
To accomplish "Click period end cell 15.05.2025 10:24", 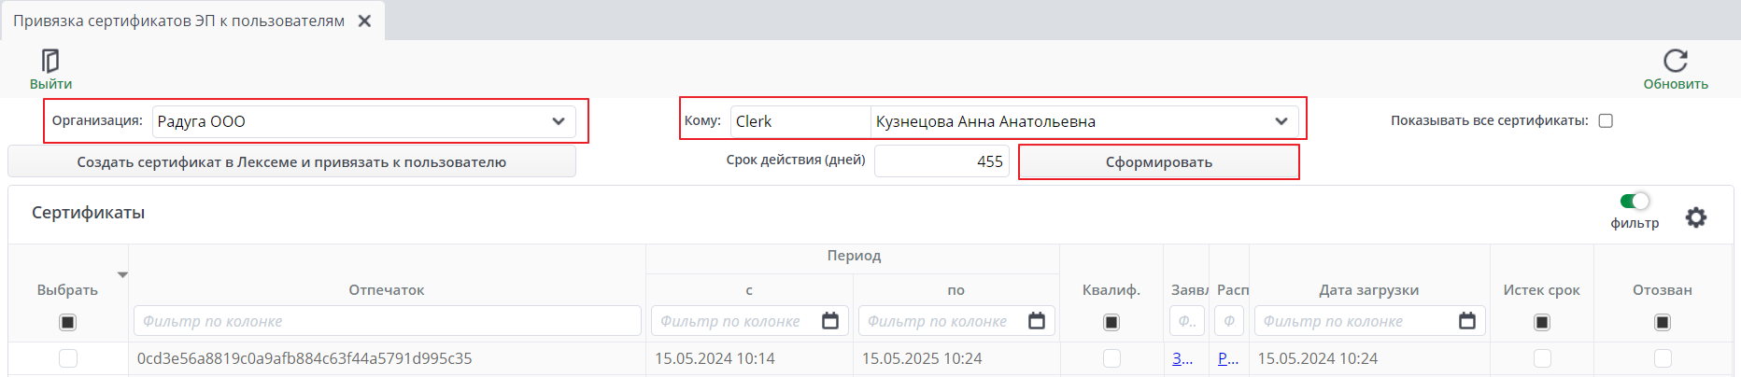I will (x=922, y=358).
